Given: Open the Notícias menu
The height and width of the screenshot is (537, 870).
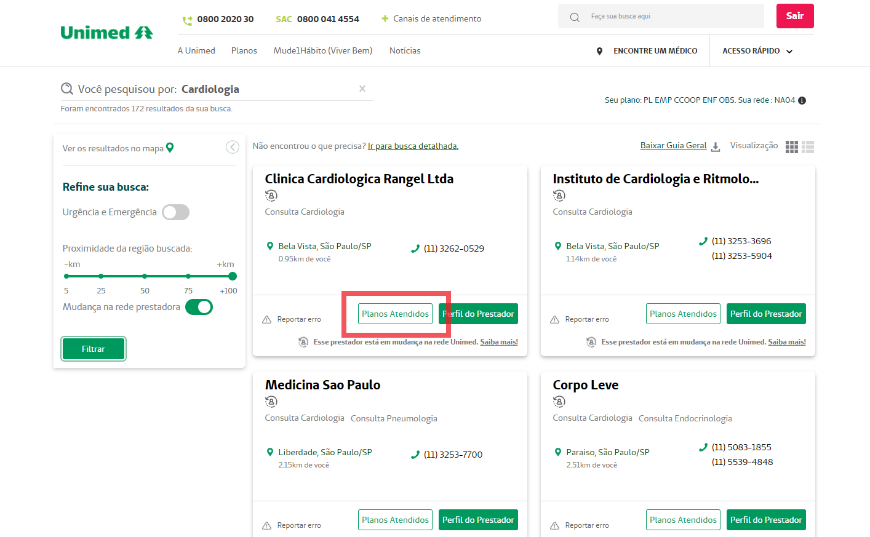Looking at the screenshot, I should (405, 51).
